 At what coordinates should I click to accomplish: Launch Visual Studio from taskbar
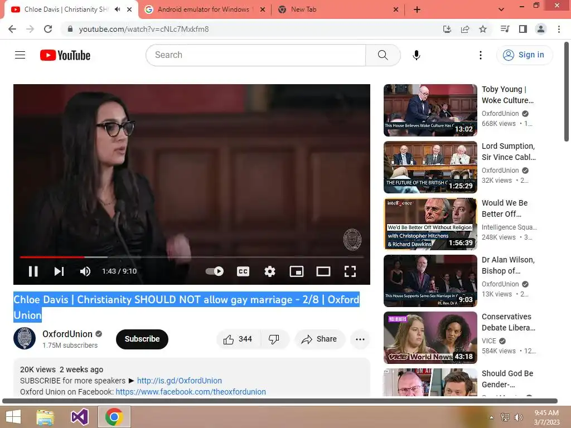80,417
